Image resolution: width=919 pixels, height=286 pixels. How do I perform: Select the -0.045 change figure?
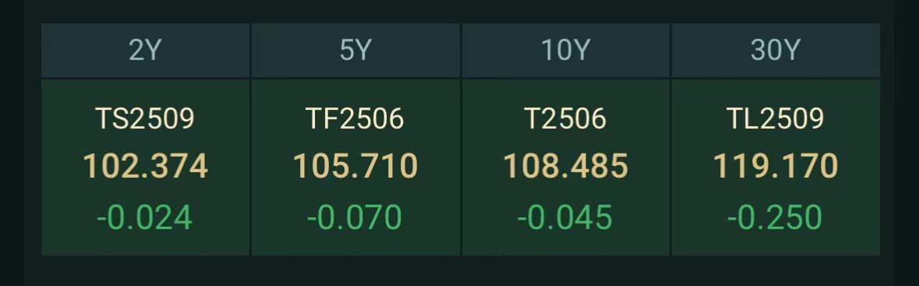[564, 217]
